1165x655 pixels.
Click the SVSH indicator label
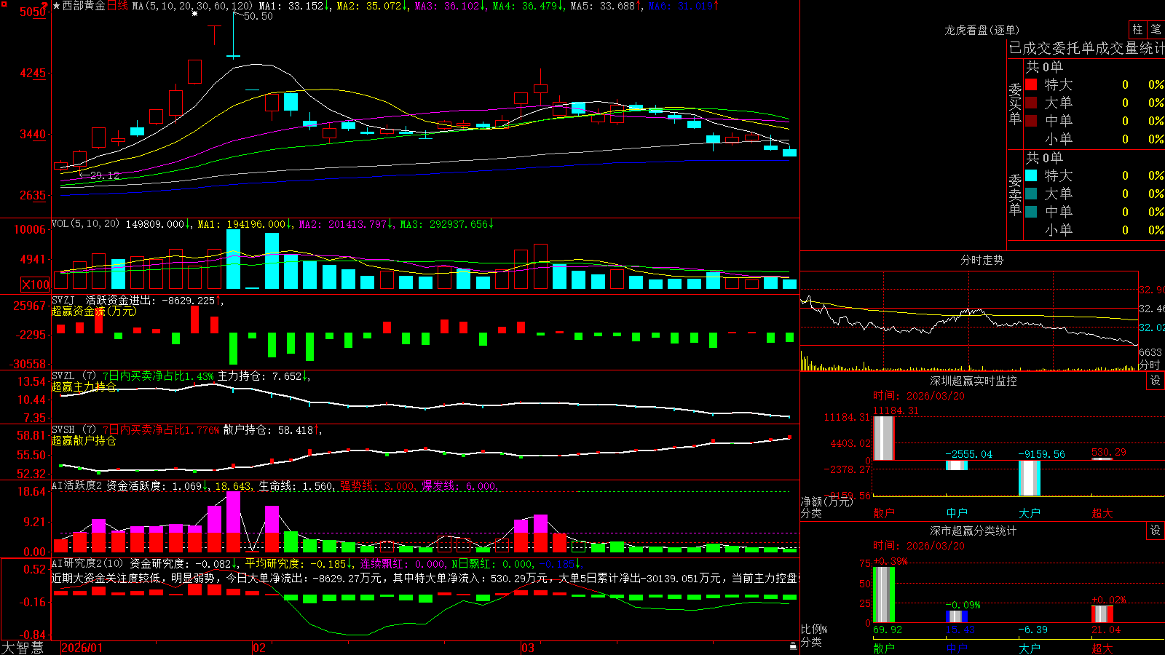pos(63,429)
